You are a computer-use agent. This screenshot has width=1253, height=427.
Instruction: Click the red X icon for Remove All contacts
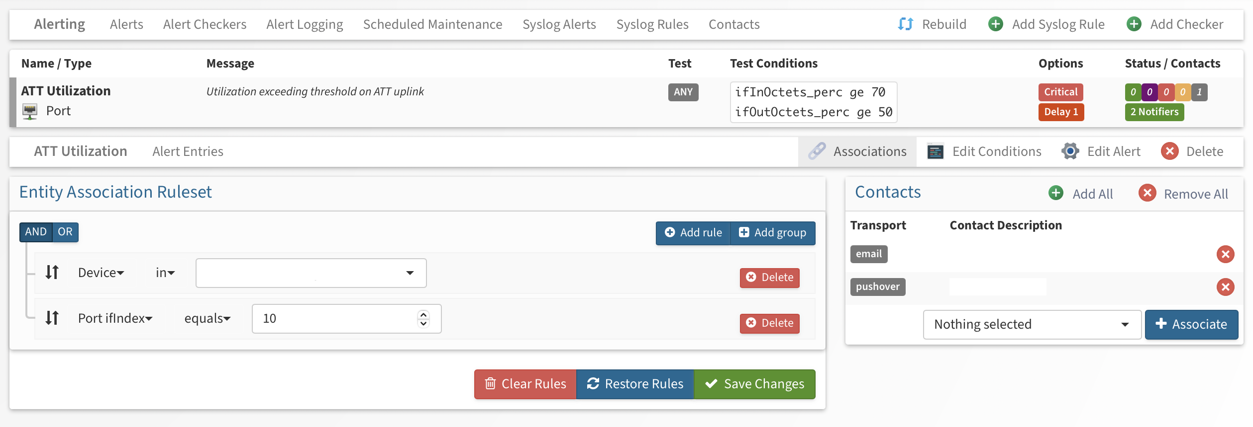1148,193
